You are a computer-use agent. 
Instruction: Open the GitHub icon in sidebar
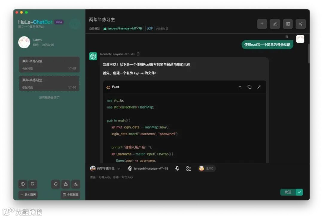coord(33,184)
